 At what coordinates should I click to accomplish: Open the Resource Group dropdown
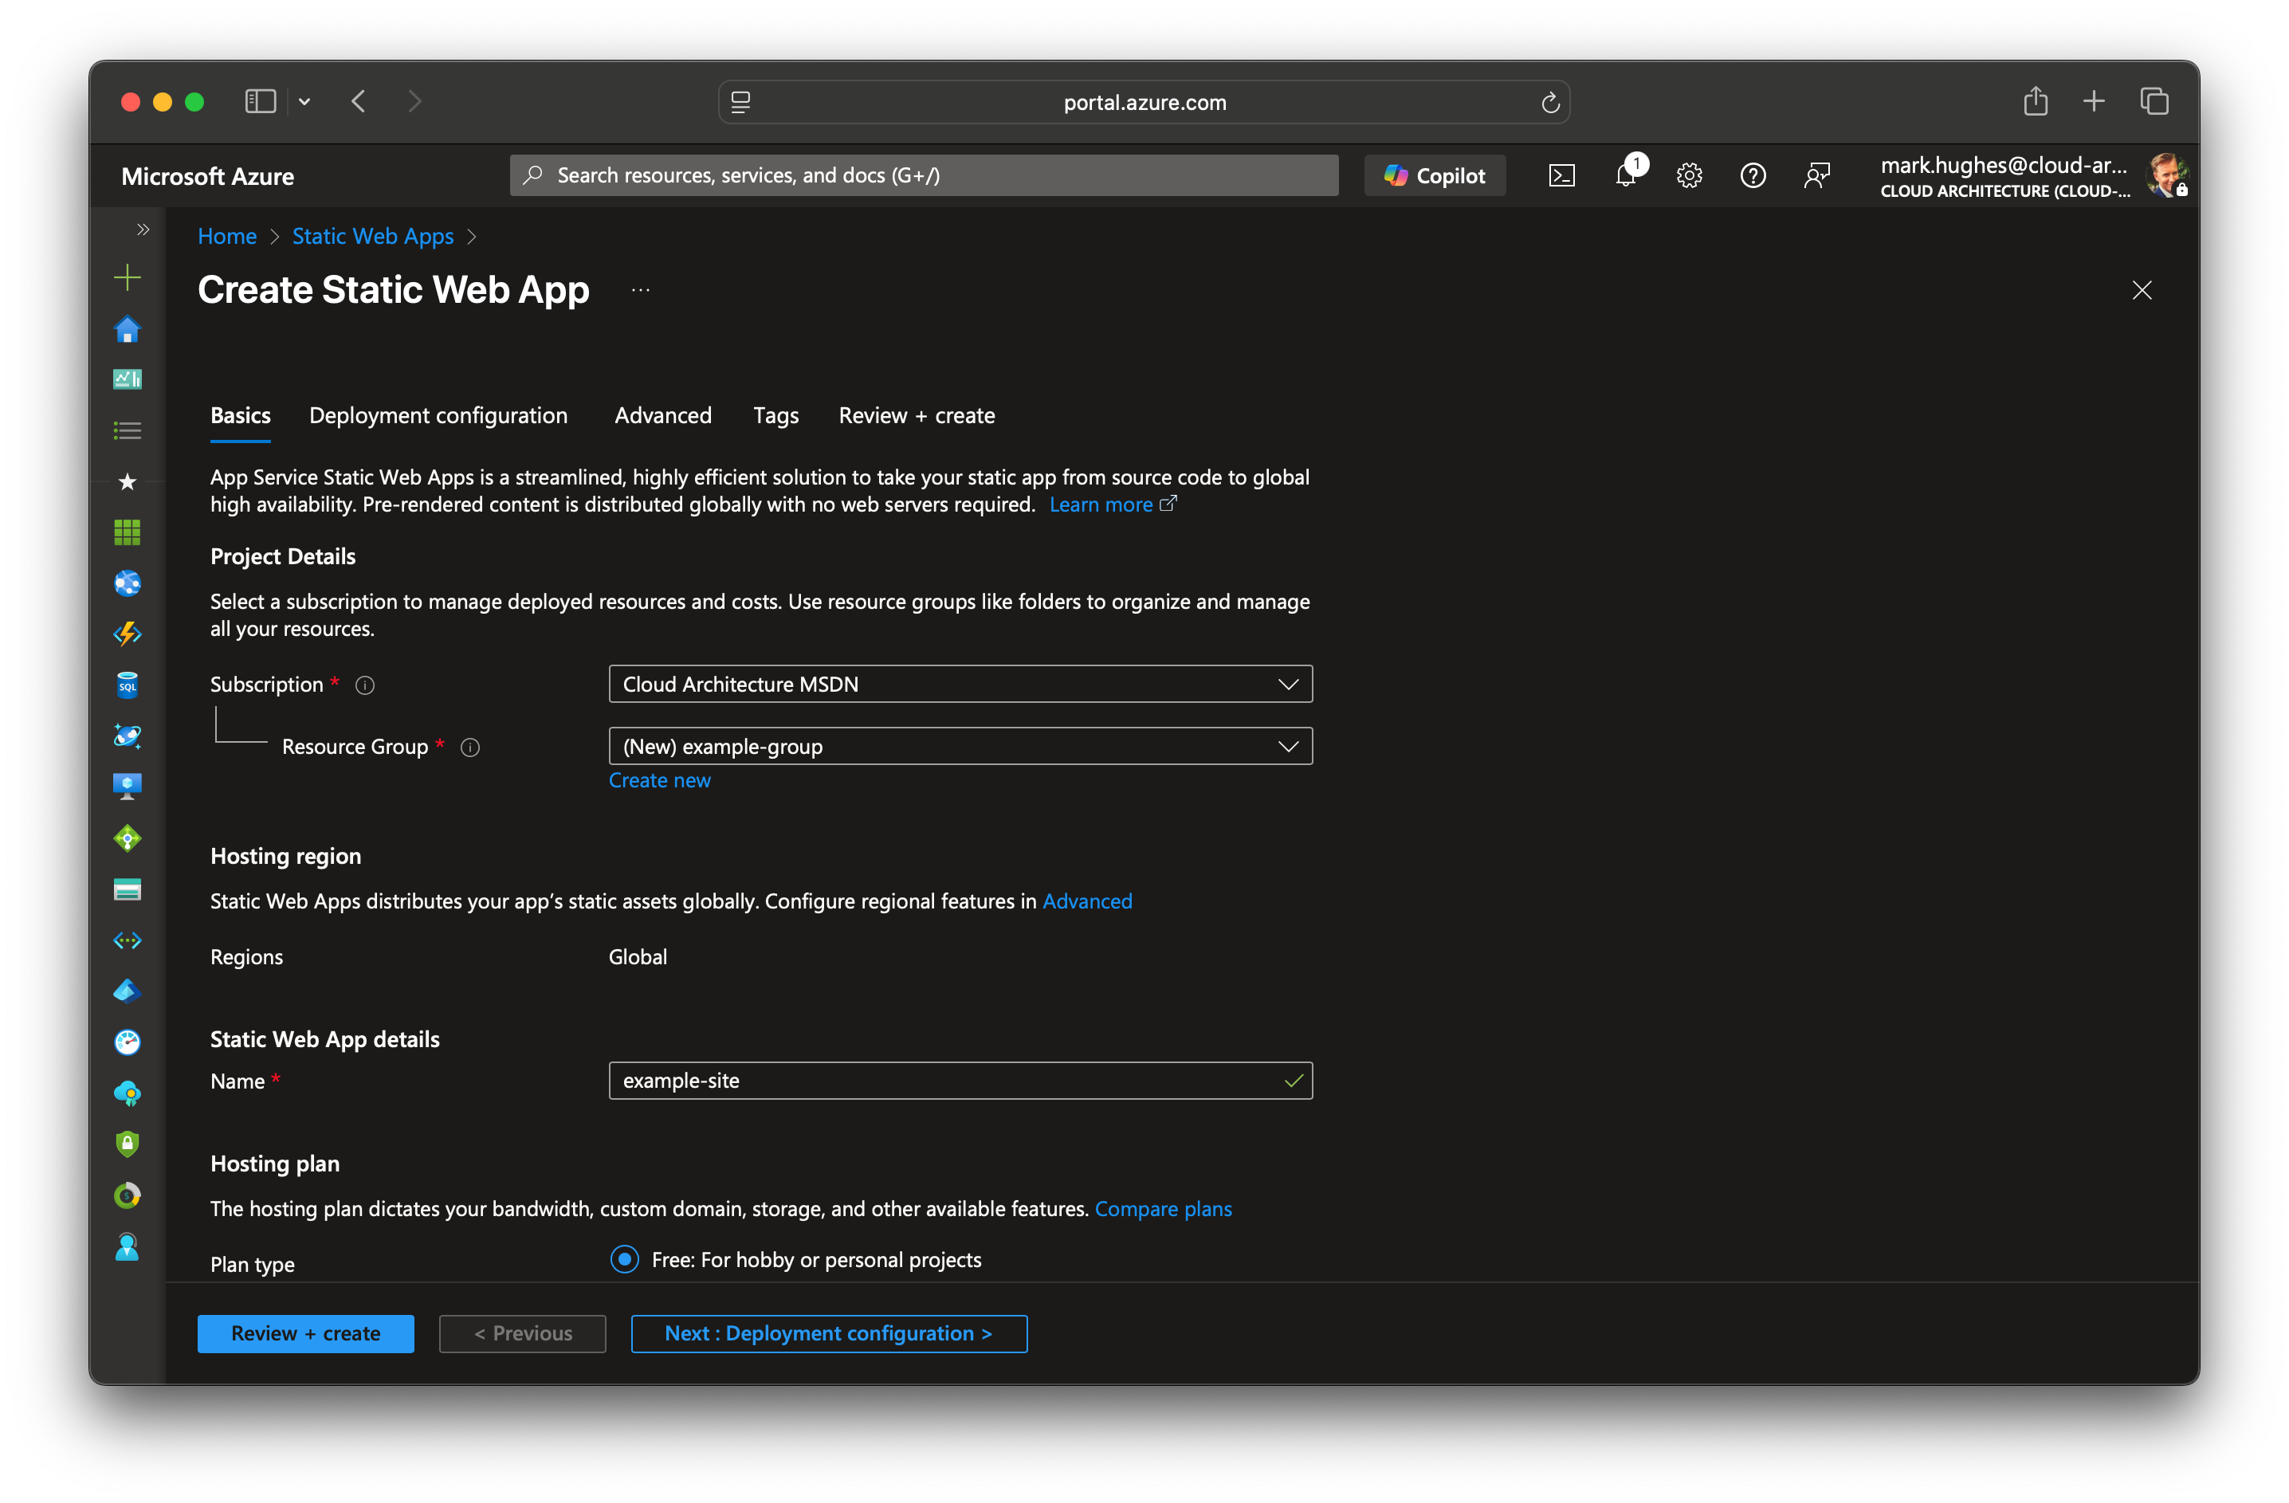961,746
